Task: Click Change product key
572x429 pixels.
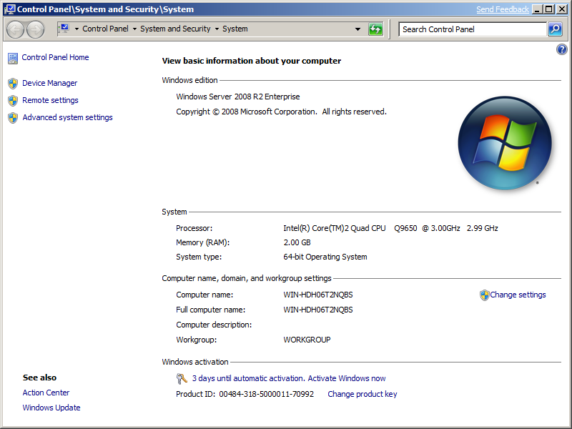Action: point(362,393)
